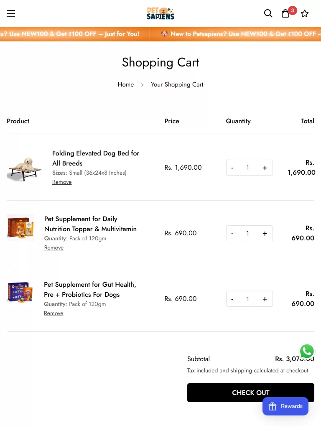The height and width of the screenshot is (428, 321).
Task: Decrease Gut Health supplement quantity
Action: tap(232, 299)
